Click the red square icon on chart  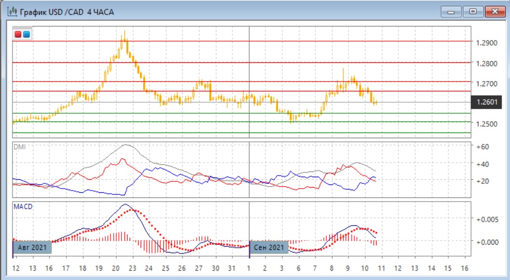(x=18, y=34)
